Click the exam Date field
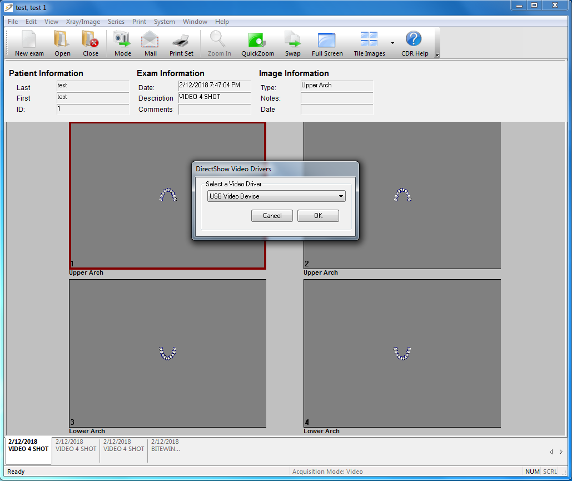The width and height of the screenshot is (572, 481). point(215,86)
